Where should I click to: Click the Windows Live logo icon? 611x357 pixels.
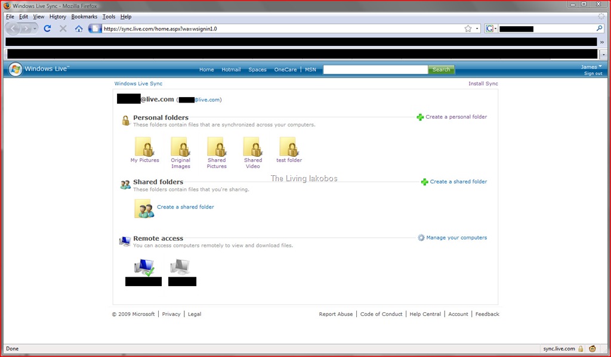point(15,69)
